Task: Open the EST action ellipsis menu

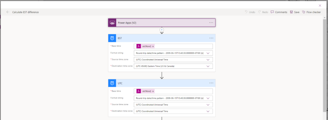Action: click(x=211, y=38)
